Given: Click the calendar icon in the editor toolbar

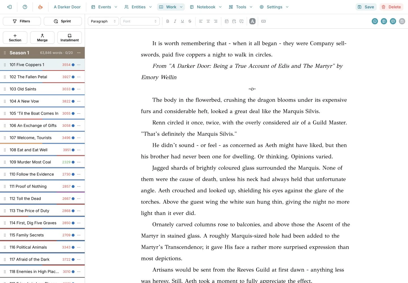Looking at the screenshot, I should click(x=227, y=21).
